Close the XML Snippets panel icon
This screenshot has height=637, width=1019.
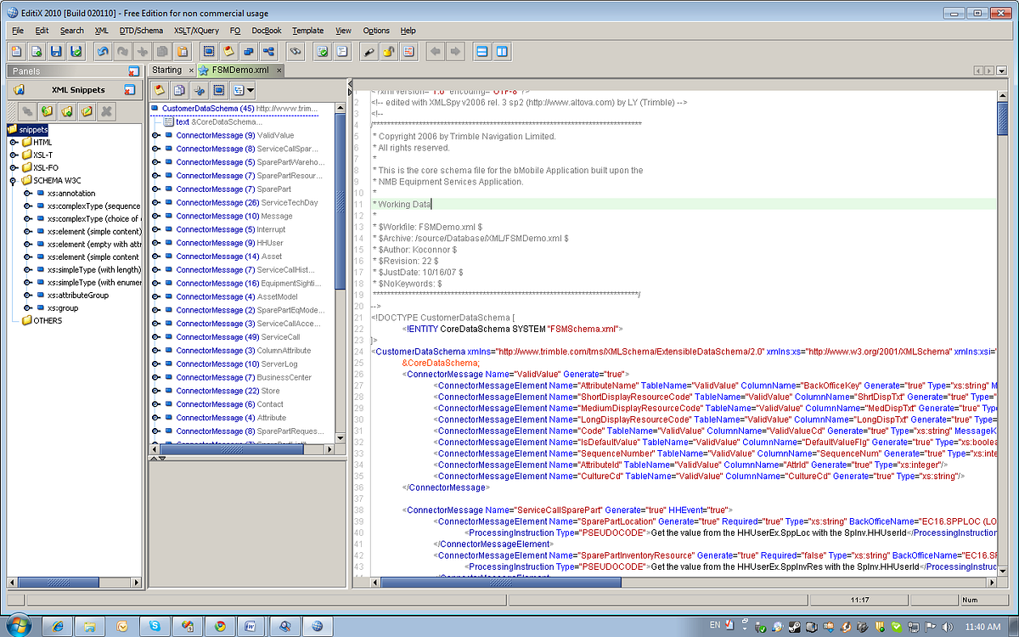[130, 89]
